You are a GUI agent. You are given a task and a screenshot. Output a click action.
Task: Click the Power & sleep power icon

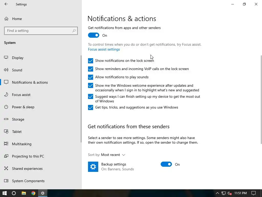click(6, 107)
